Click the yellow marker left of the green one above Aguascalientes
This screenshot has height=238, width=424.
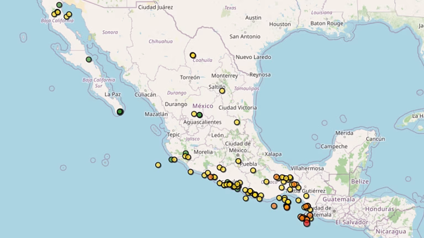(194, 114)
